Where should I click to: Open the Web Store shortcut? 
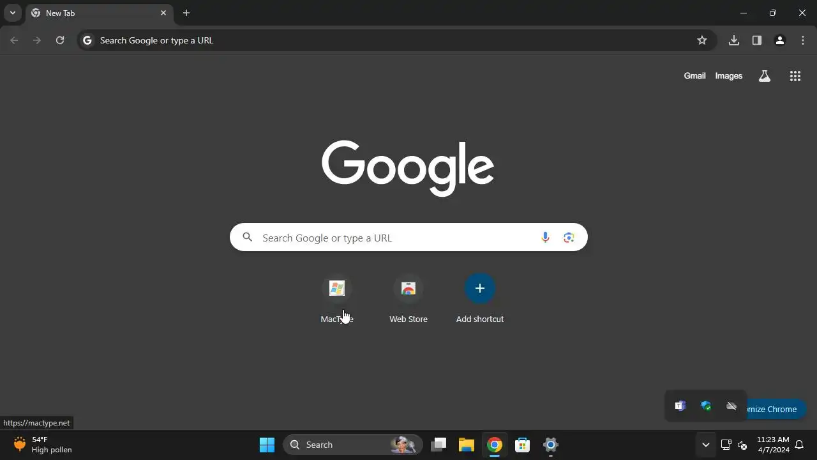408,299
